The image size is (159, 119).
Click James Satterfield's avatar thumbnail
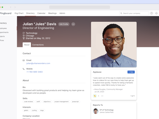(x=96, y=111)
